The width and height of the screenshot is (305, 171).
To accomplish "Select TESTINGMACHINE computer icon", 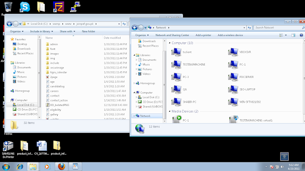I will 188,65.
